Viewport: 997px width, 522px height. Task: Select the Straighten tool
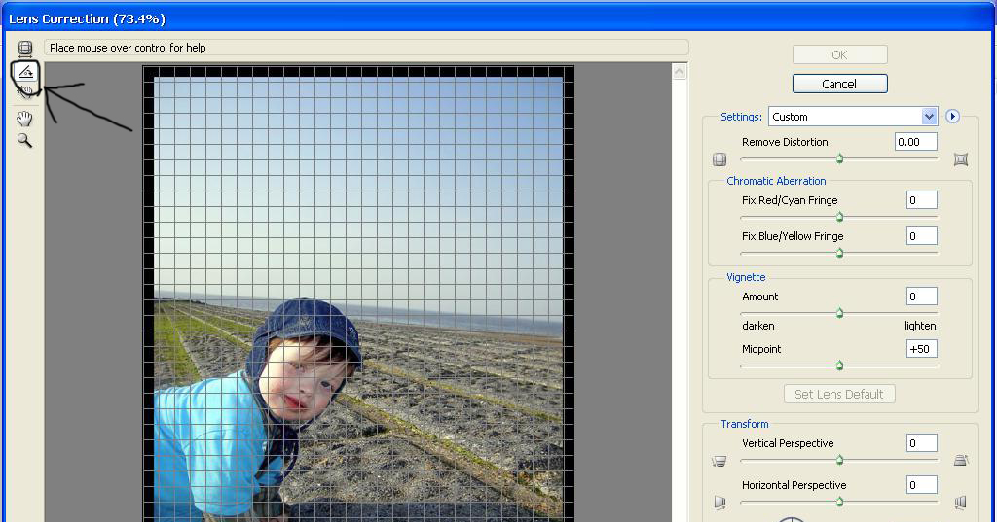[25, 72]
